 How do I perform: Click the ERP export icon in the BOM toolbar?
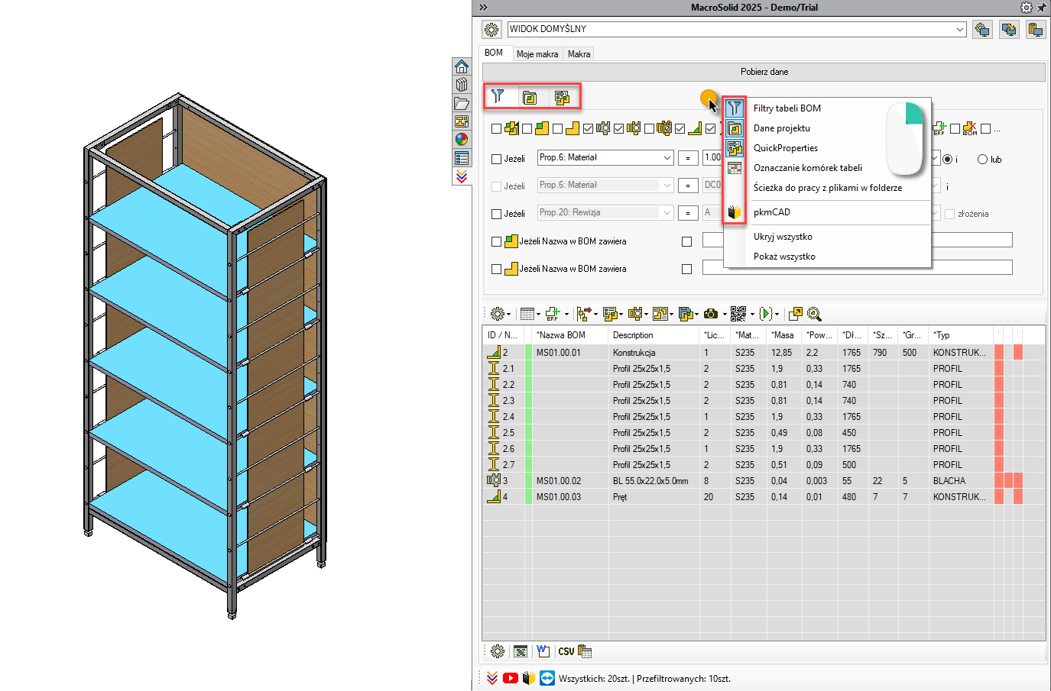[x=553, y=314]
